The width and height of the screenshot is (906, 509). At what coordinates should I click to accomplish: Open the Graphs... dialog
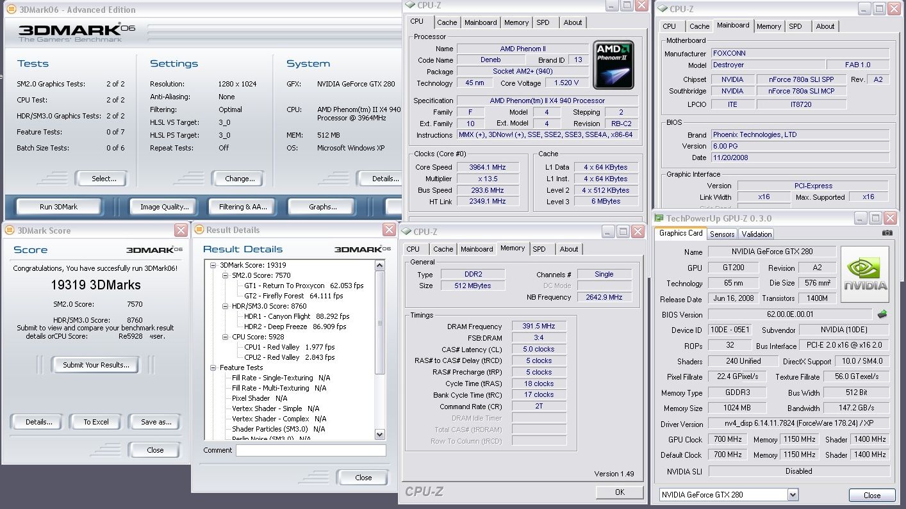[x=322, y=207]
